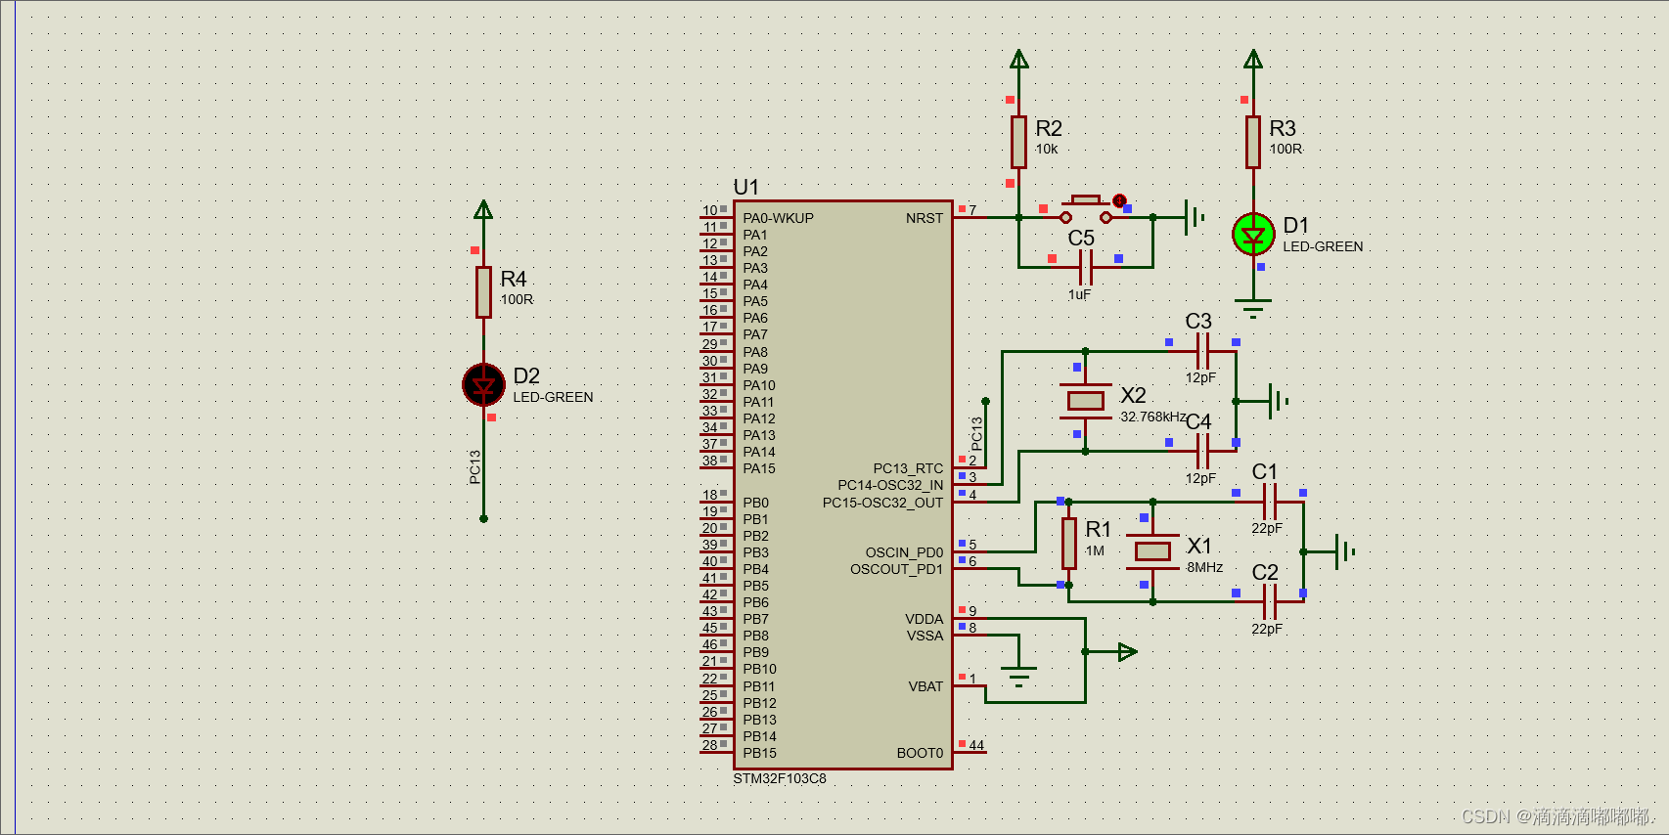Click the R3 reference label

pos(1283,128)
